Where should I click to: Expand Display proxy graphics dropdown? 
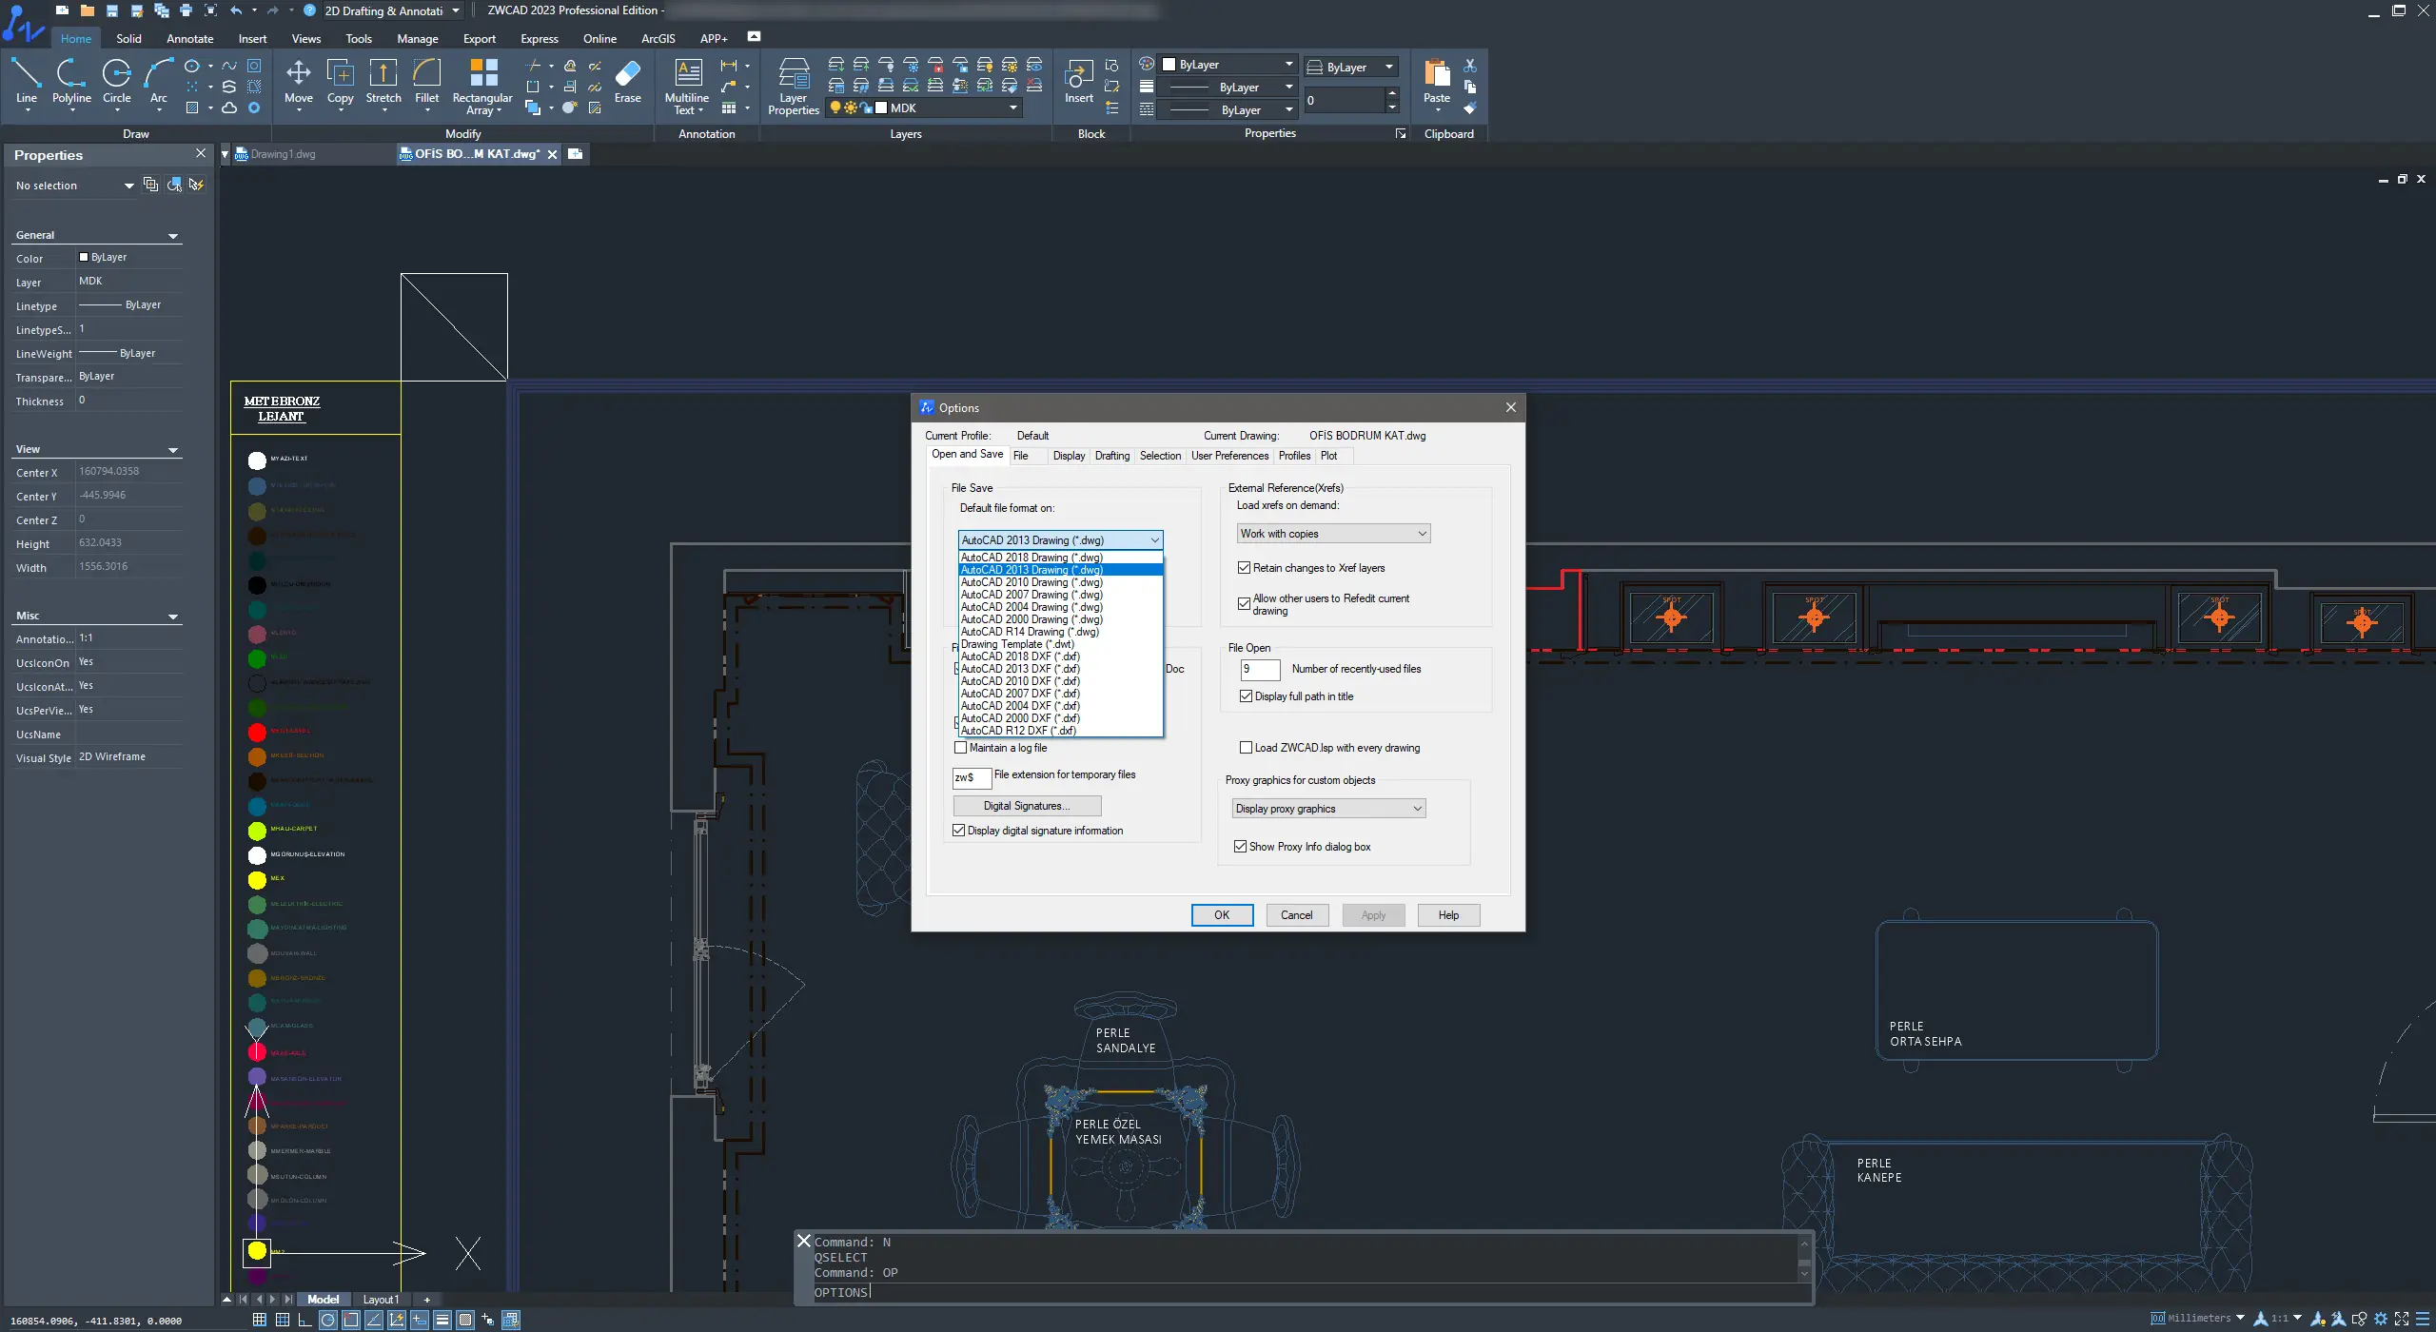(x=1327, y=809)
